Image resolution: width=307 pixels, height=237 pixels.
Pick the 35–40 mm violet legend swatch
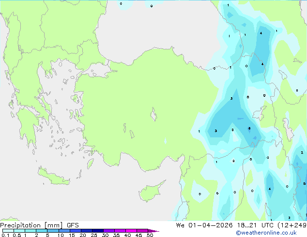pyautogui.click(x=120, y=231)
